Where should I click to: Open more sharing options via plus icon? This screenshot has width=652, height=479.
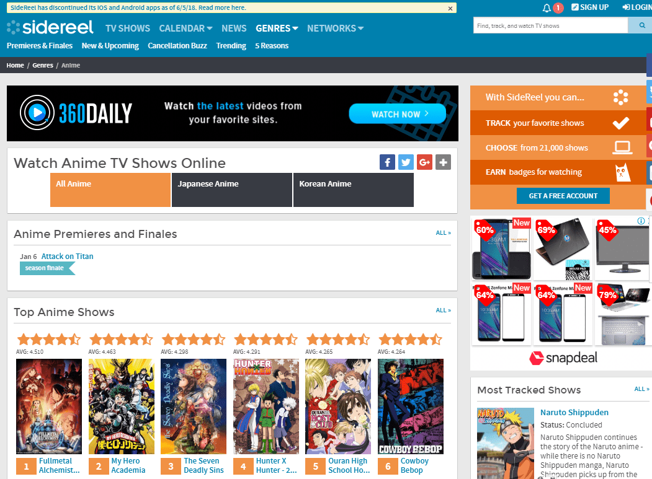(443, 162)
